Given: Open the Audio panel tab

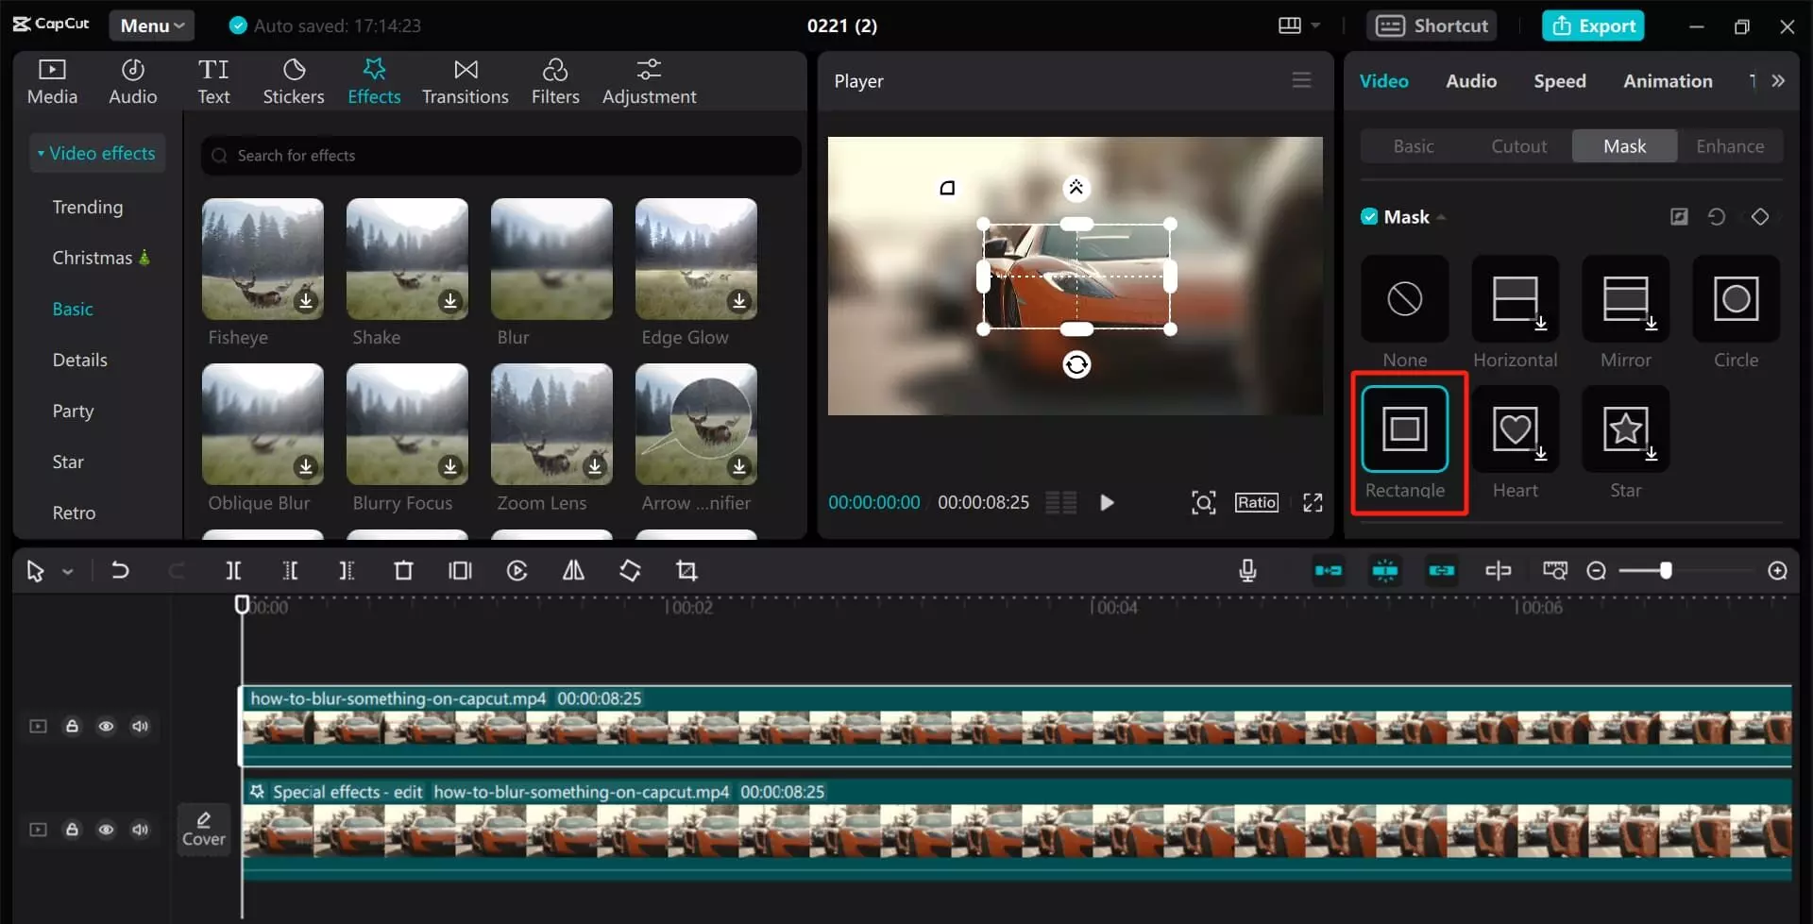Looking at the screenshot, I should coord(1470,81).
